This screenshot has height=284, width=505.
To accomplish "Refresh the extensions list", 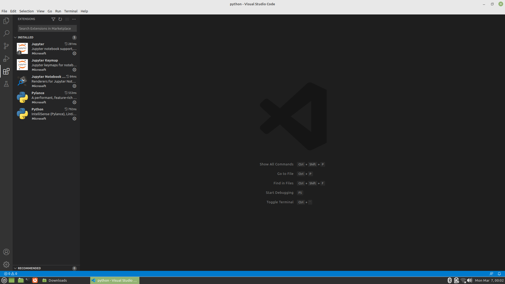I will point(60,19).
